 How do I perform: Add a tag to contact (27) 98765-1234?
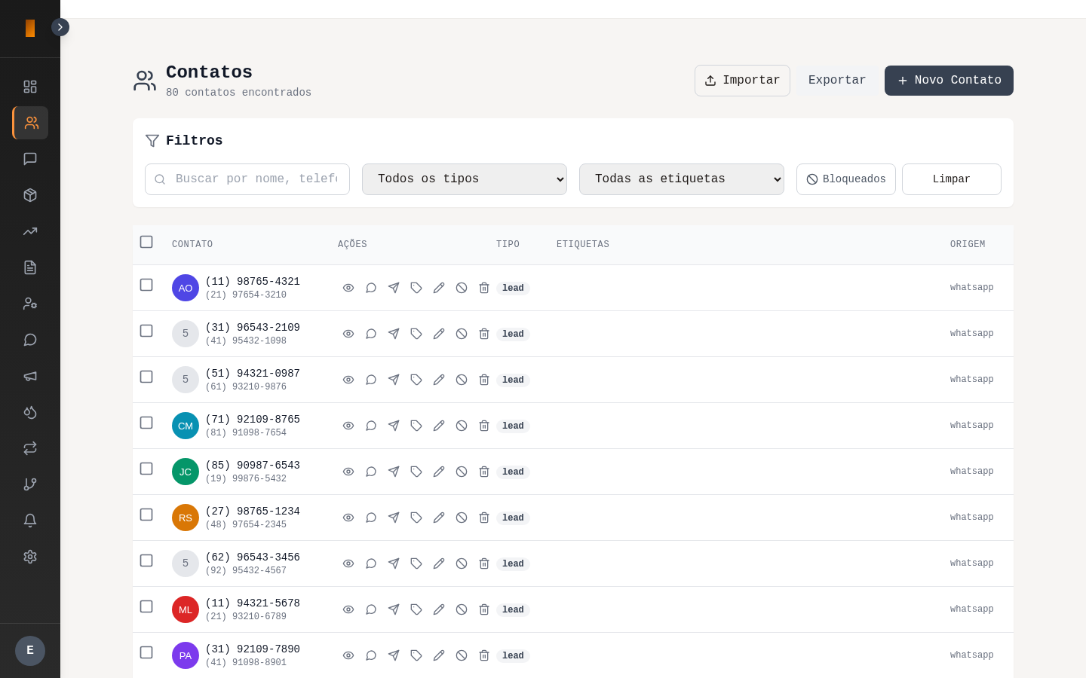point(416,518)
